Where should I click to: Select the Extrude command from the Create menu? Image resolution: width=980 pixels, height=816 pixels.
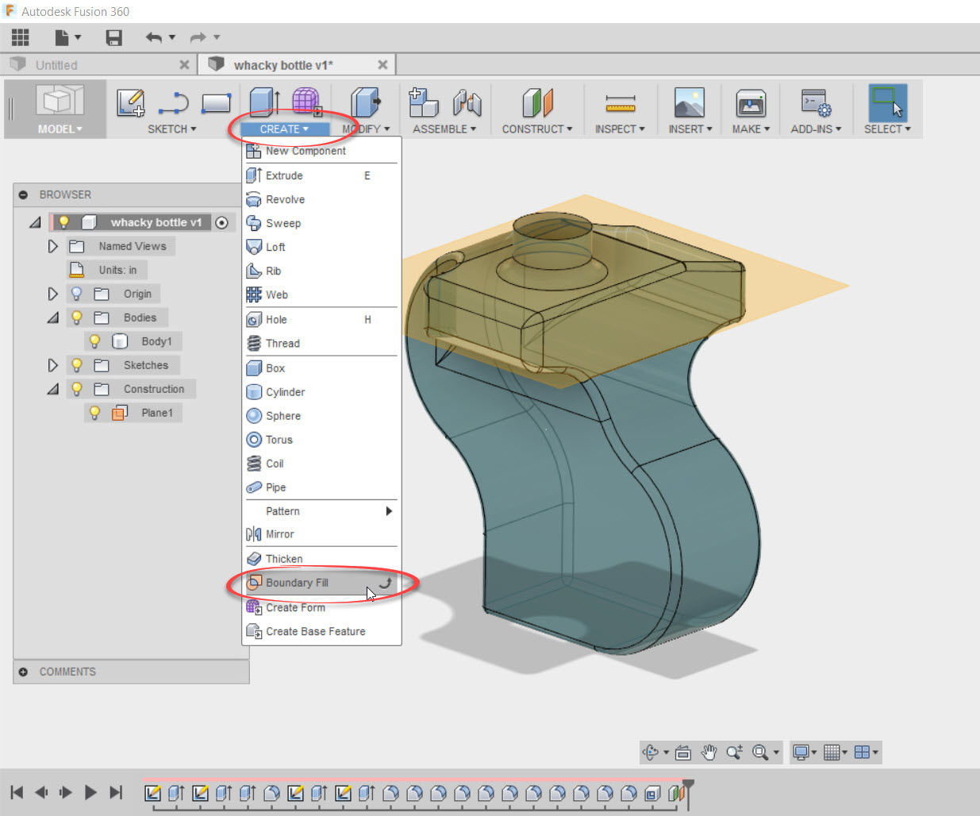[283, 175]
